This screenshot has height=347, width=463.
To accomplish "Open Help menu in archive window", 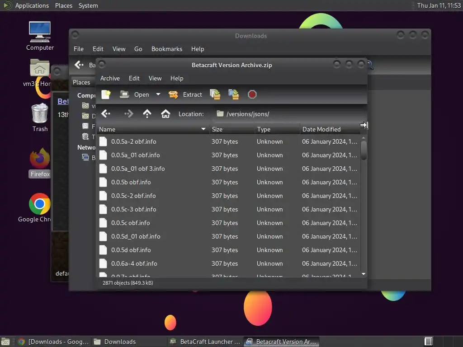I will (177, 78).
